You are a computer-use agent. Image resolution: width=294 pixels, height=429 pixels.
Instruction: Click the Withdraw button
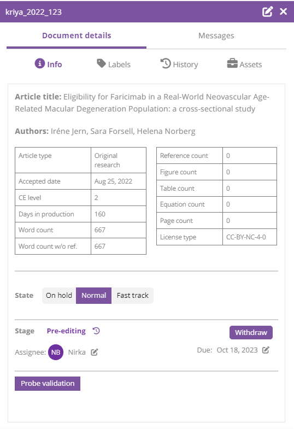pyautogui.click(x=251, y=332)
